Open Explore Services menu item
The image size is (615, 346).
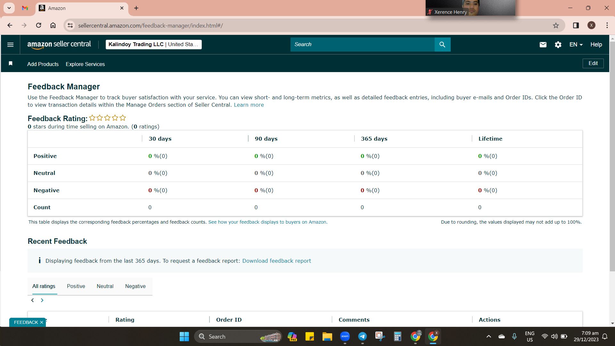(85, 64)
